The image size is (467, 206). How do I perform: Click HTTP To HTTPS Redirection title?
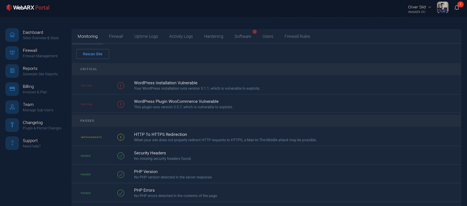(161, 135)
